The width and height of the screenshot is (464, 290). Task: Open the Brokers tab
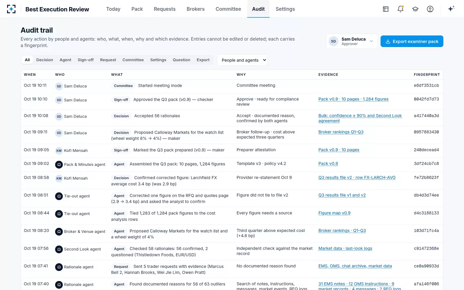[196, 9]
